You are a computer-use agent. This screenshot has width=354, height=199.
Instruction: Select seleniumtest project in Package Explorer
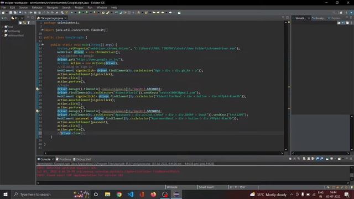pos(15,35)
